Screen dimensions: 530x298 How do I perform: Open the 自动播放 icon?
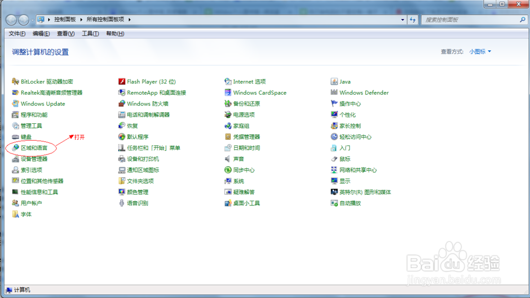334,203
